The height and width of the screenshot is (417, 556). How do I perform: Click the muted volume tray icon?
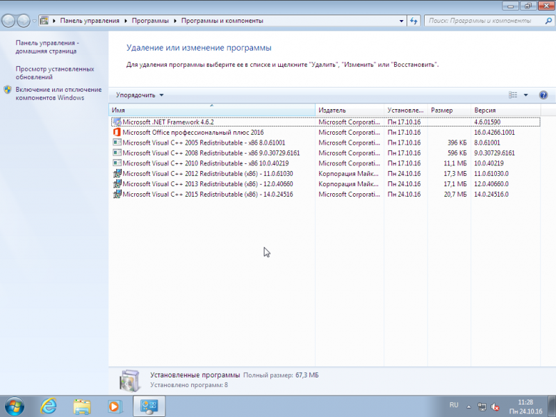[x=495, y=407]
